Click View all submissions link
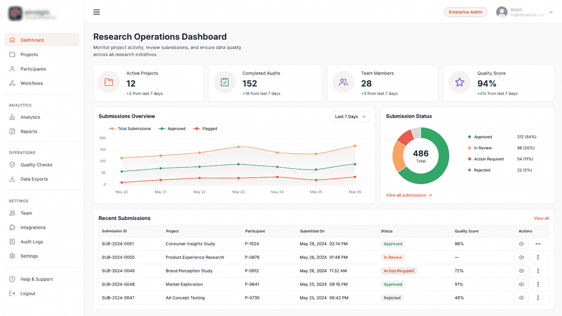Viewport: 562px width, 316px height. 409,195
